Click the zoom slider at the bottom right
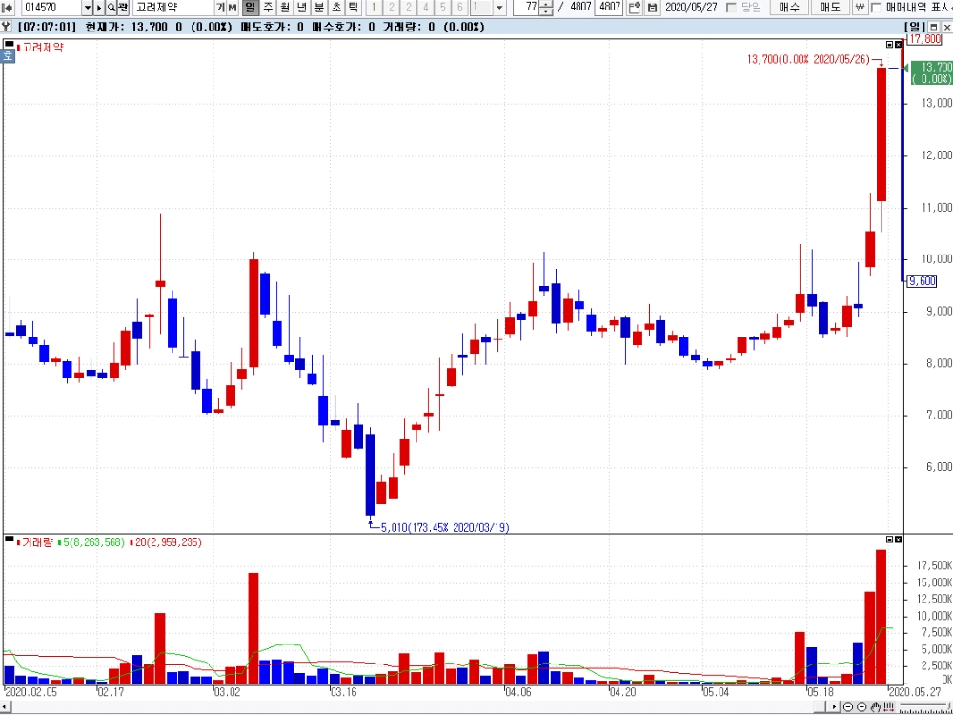The image size is (953, 715). pyautogui.click(x=924, y=706)
